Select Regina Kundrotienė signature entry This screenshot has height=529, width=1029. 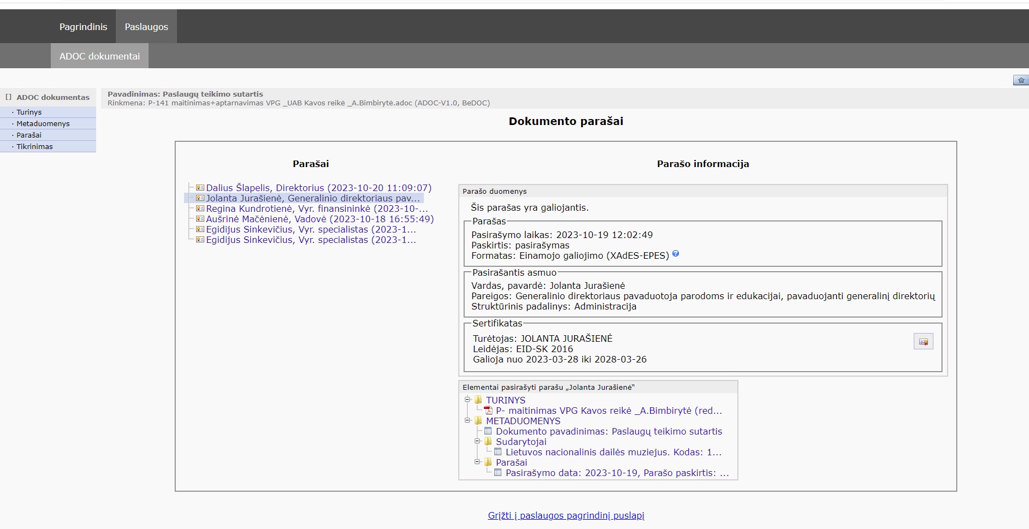pos(316,209)
